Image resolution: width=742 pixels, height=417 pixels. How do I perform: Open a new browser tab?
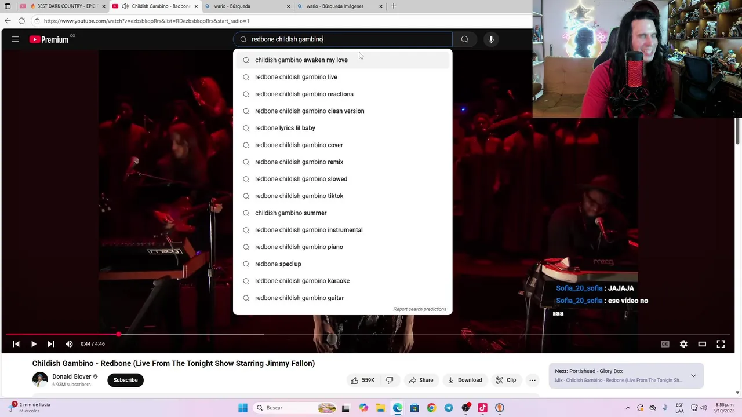point(394,6)
